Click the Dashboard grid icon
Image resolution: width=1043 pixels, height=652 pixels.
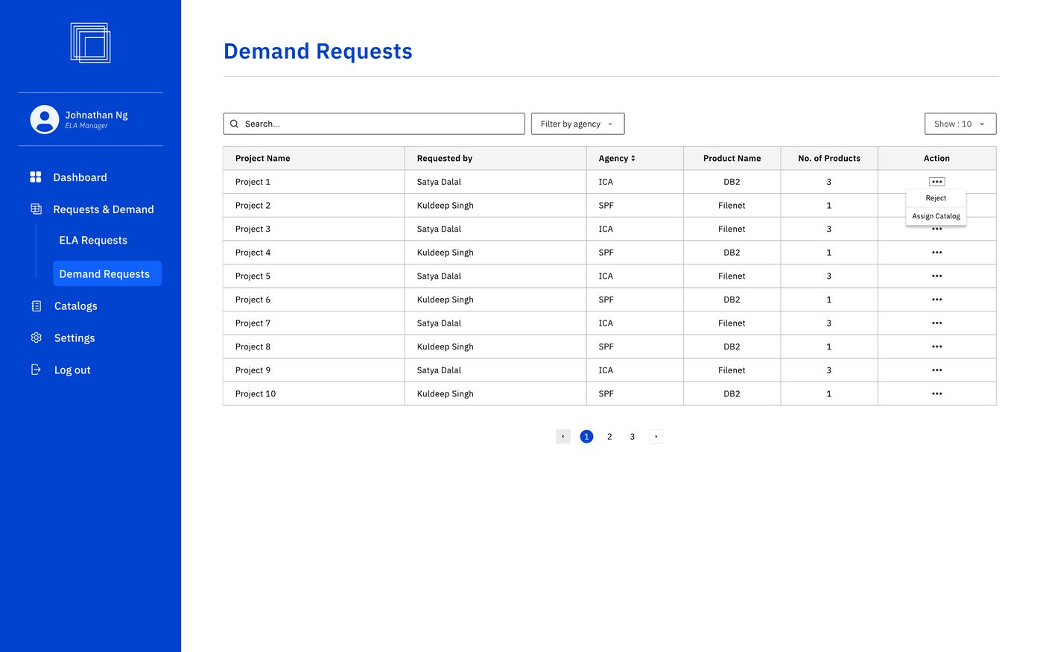(36, 177)
